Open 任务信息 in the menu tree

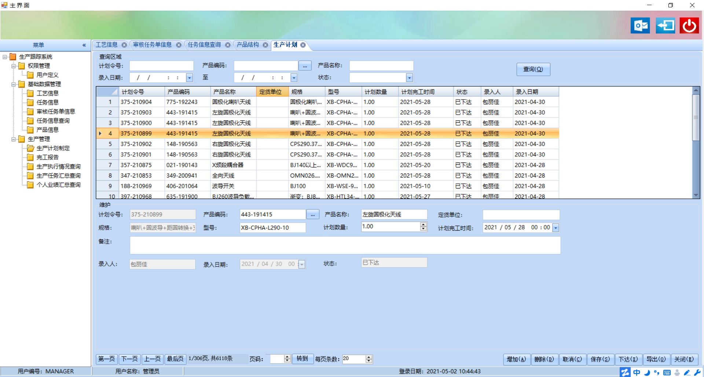(x=48, y=102)
